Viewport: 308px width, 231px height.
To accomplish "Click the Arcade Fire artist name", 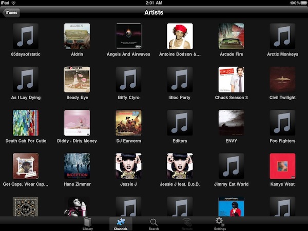I will pos(232,54).
